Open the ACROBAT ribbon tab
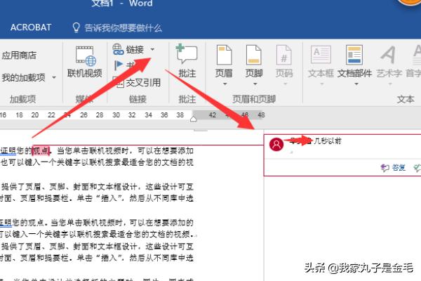The height and width of the screenshot is (281, 421). (31, 27)
